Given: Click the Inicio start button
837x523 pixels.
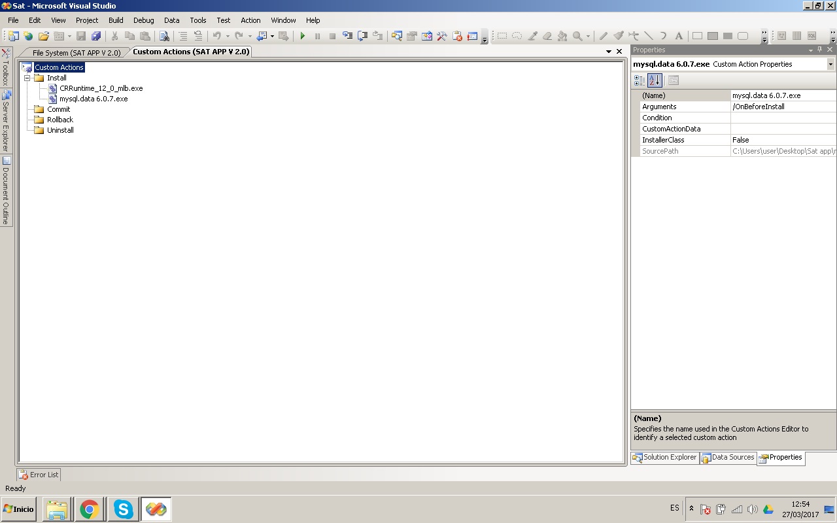Looking at the screenshot, I should coord(19,509).
